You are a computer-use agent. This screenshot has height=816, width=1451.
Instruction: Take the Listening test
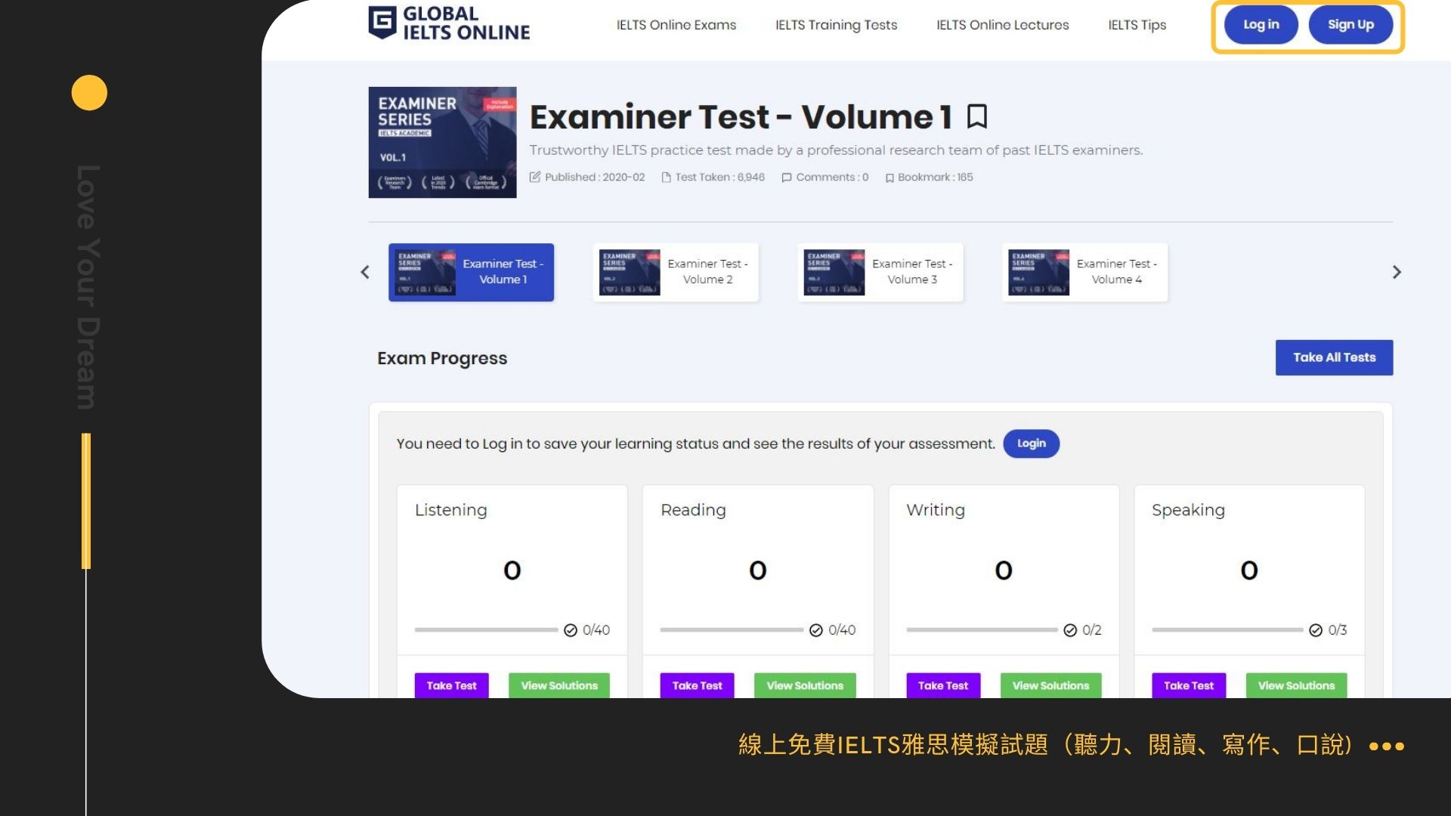(x=451, y=685)
